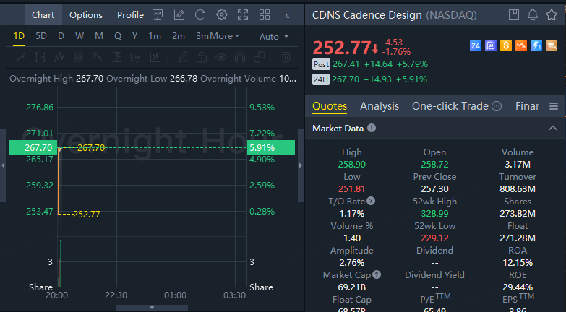Click the bell alert icon
This screenshot has height=312, width=566.
pos(533,14)
